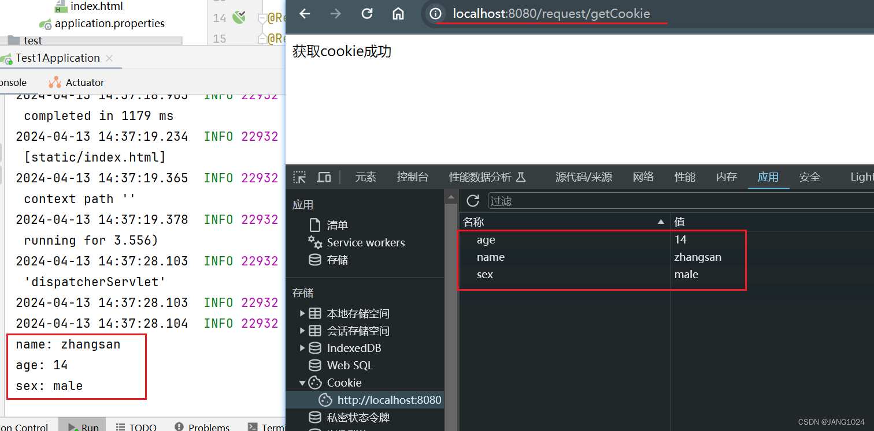Open 性能 DevTools tab
The width and height of the screenshot is (874, 431).
(685, 177)
